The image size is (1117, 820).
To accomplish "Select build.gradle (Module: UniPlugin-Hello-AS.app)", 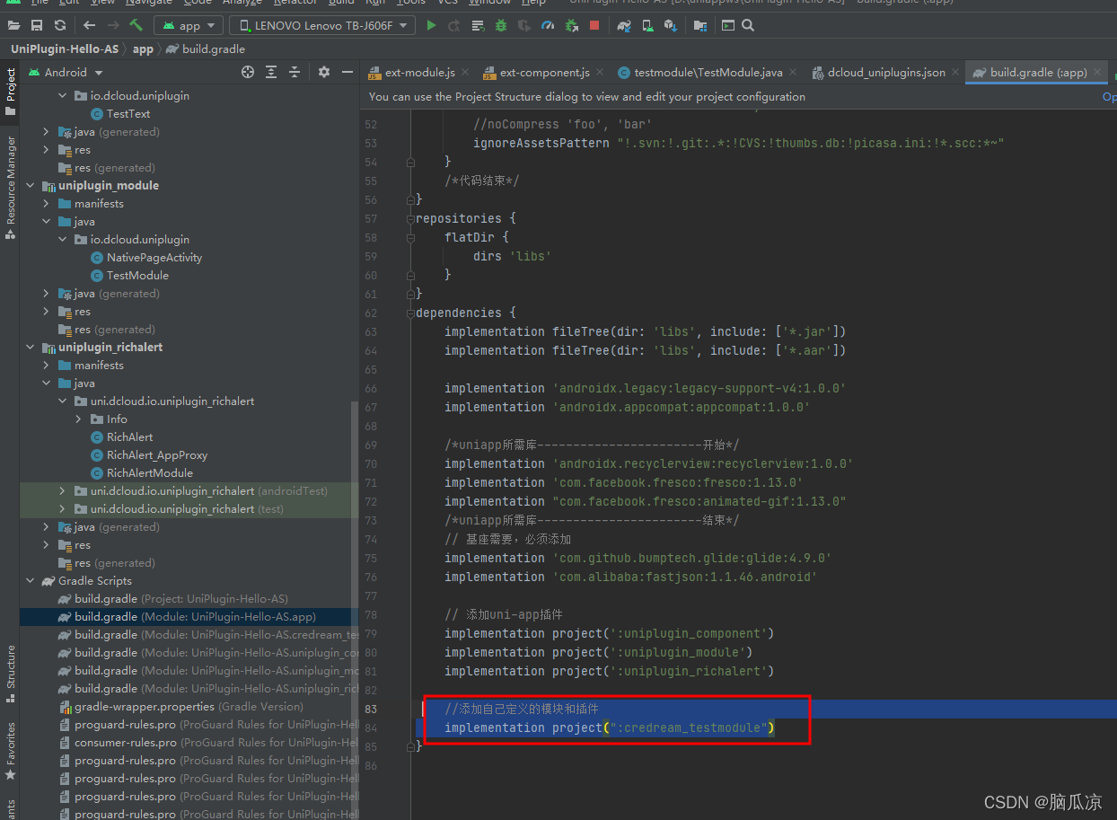I will [188, 617].
